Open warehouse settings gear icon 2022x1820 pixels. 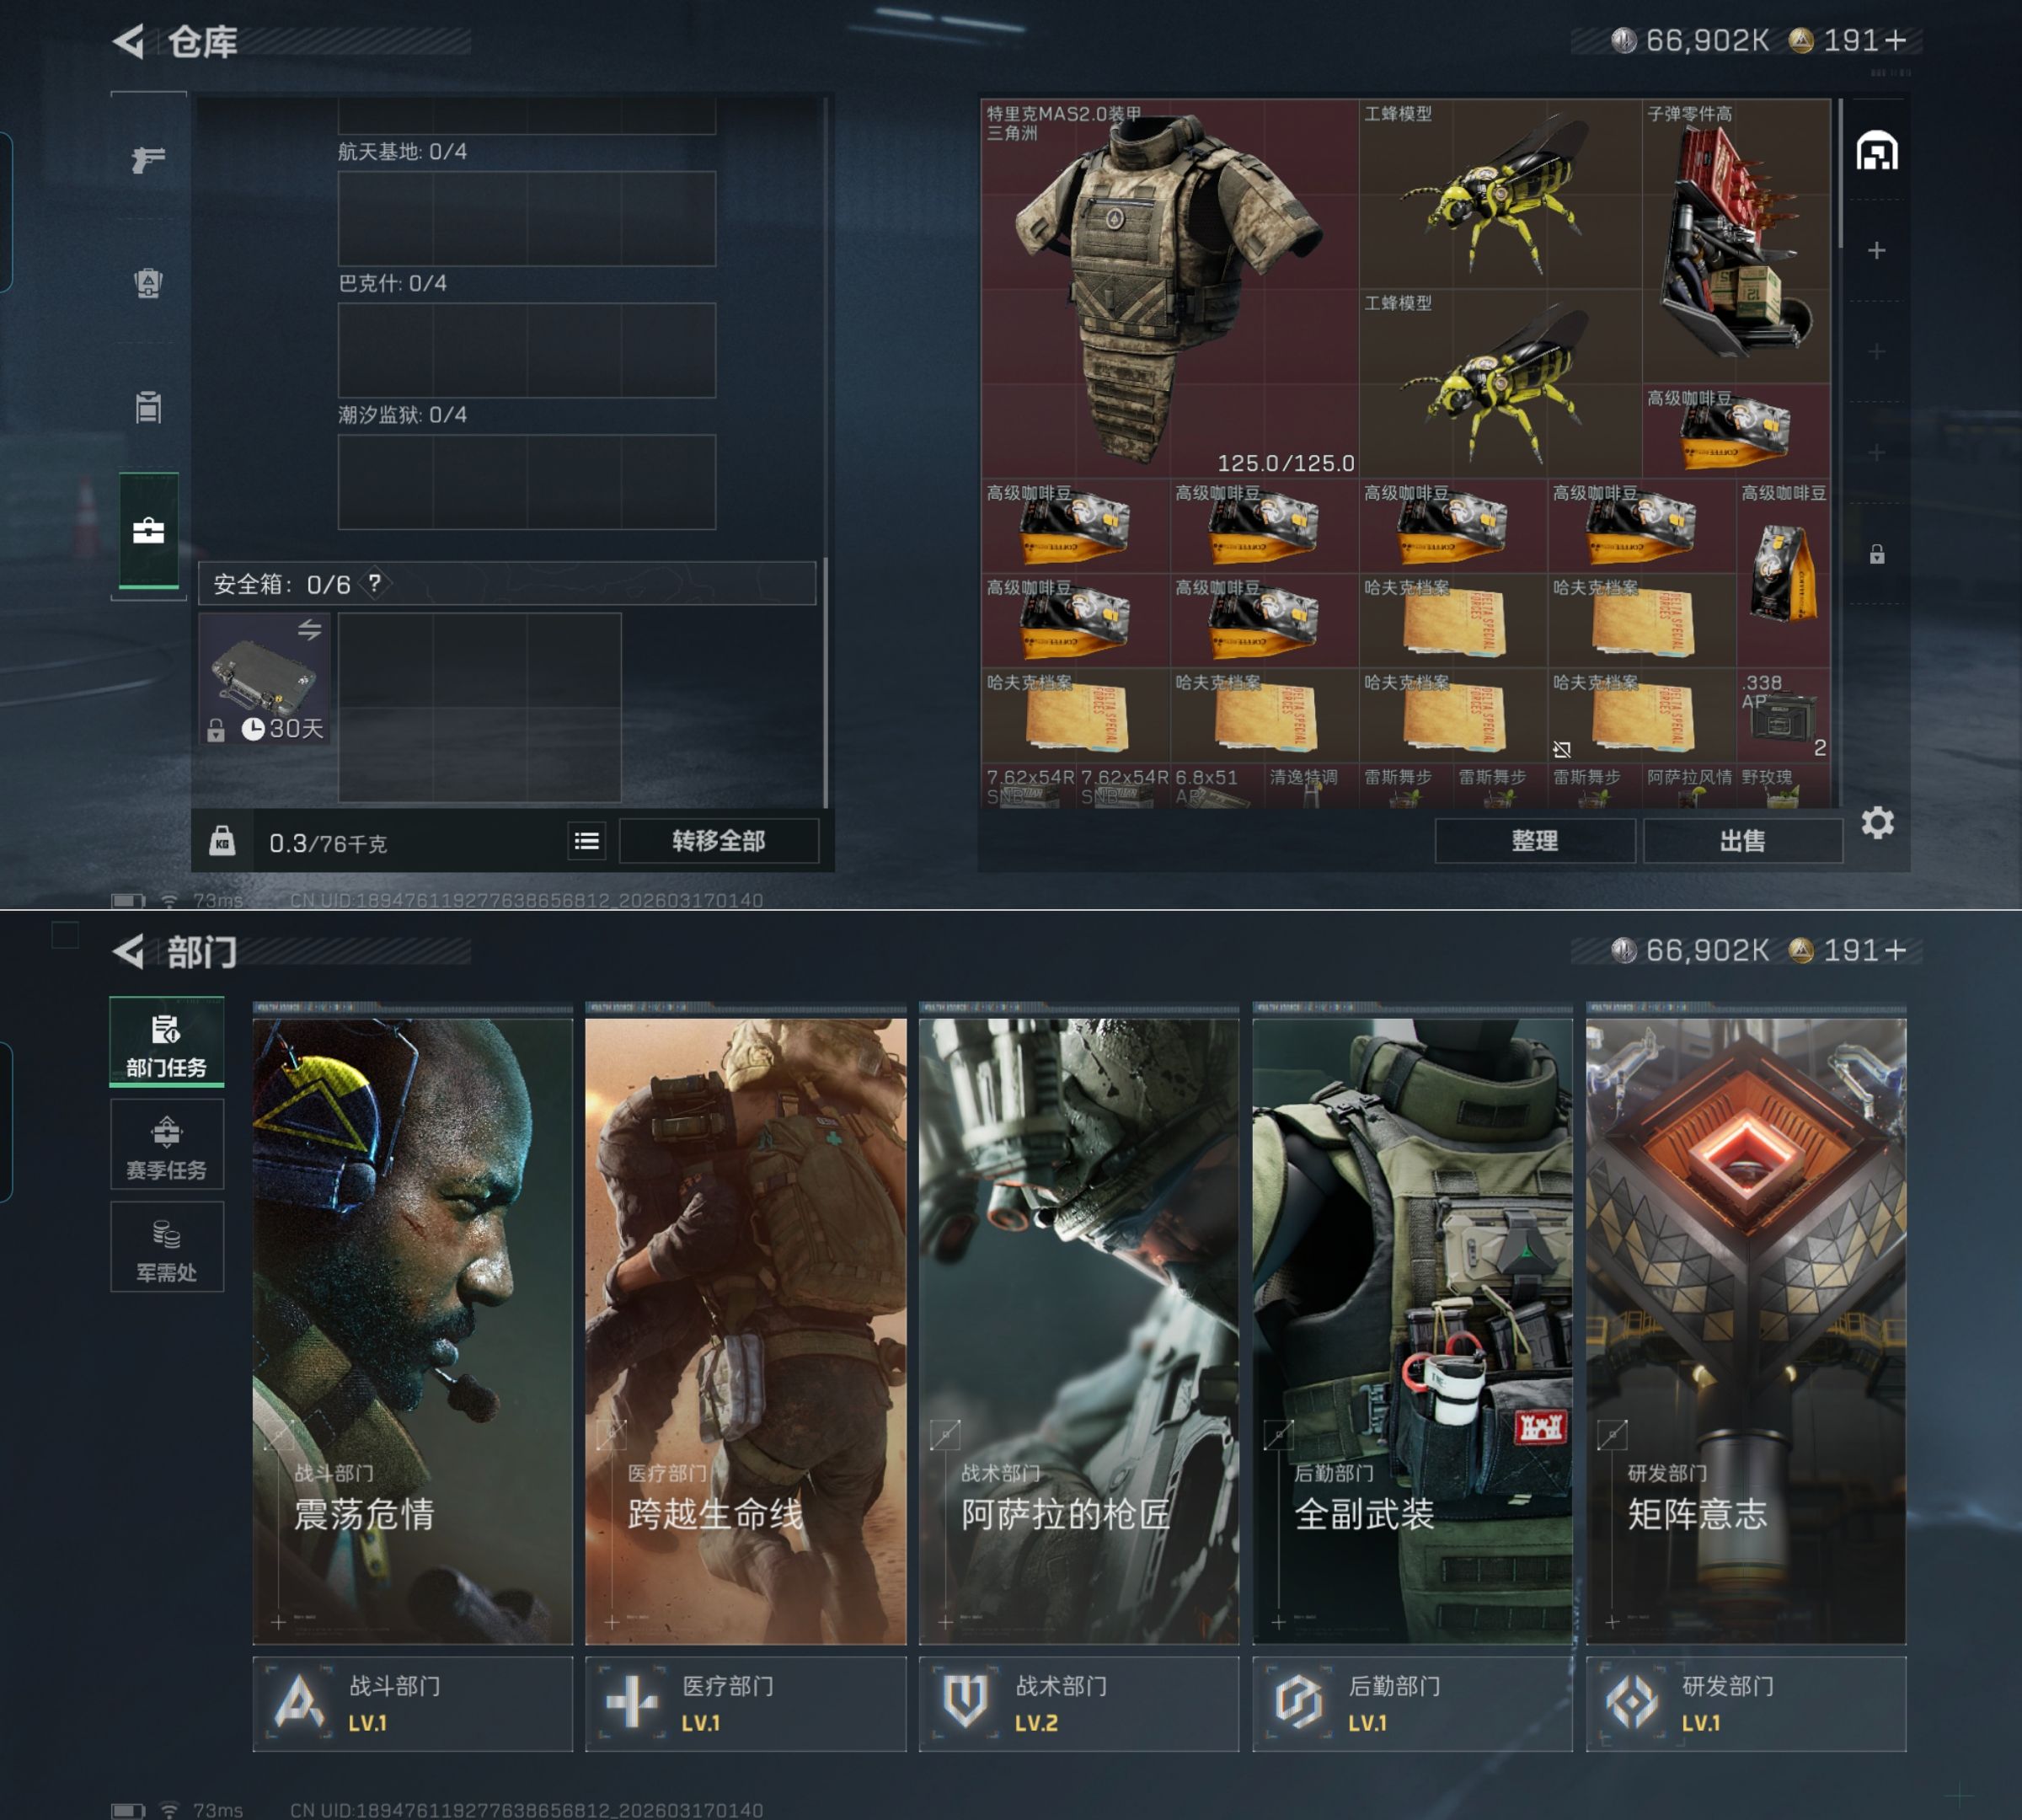click(1877, 823)
